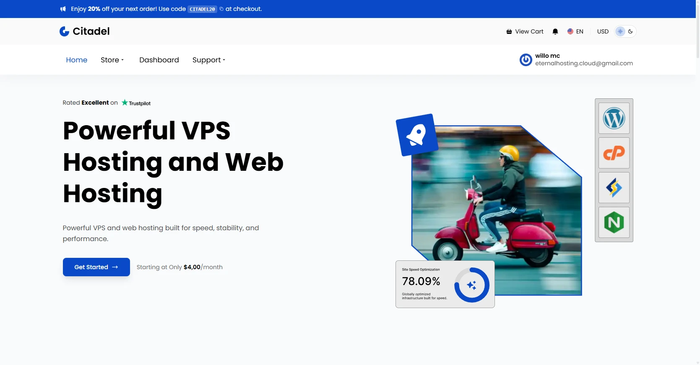
Task: Switch to light mode sun toggle
Action: pos(620,31)
